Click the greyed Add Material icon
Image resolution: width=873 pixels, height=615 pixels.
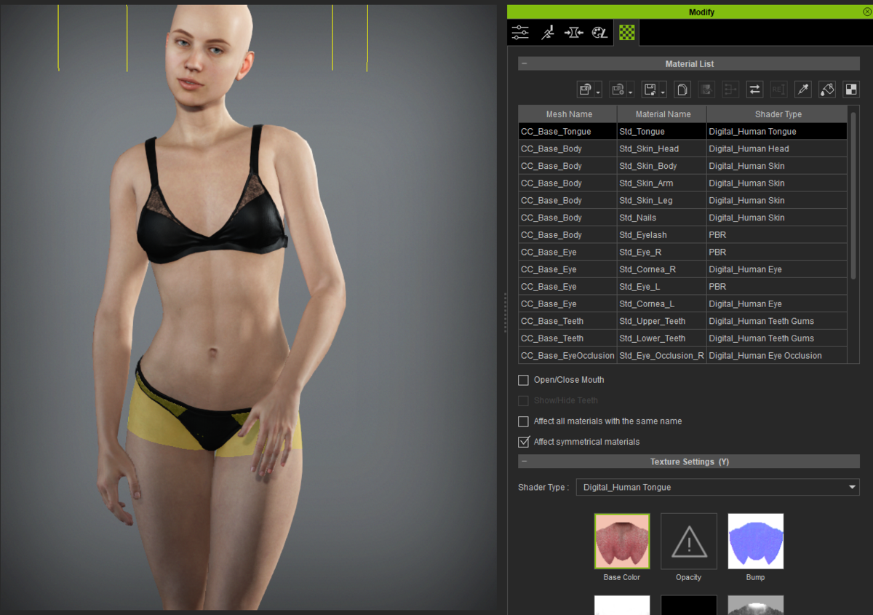tap(618, 90)
